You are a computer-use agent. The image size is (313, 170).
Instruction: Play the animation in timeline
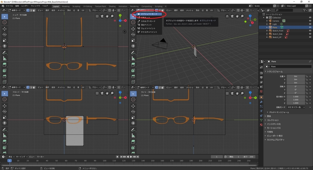pos(131,157)
